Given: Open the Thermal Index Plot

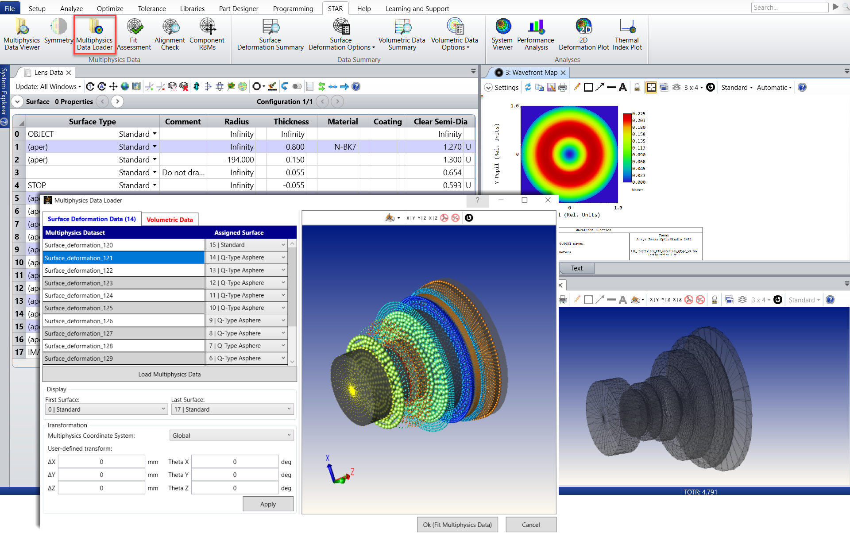Looking at the screenshot, I should click(627, 35).
